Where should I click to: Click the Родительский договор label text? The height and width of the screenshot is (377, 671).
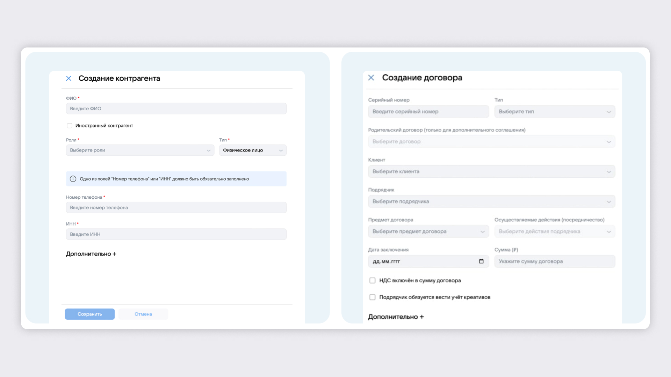coord(447,130)
